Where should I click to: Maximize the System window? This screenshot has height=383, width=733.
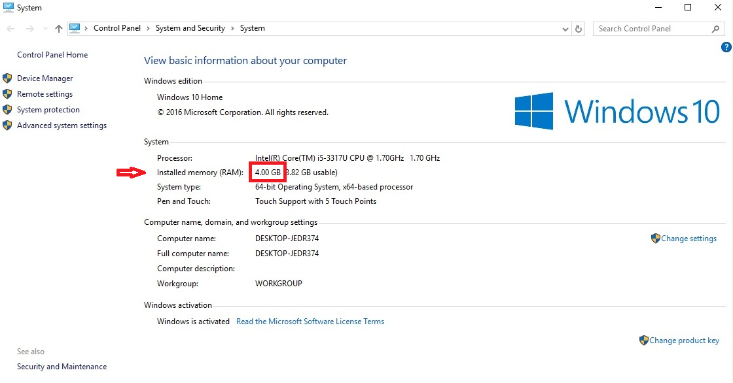tap(688, 7)
